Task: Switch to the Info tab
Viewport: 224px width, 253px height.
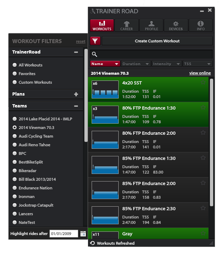Action: click(201, 25)
